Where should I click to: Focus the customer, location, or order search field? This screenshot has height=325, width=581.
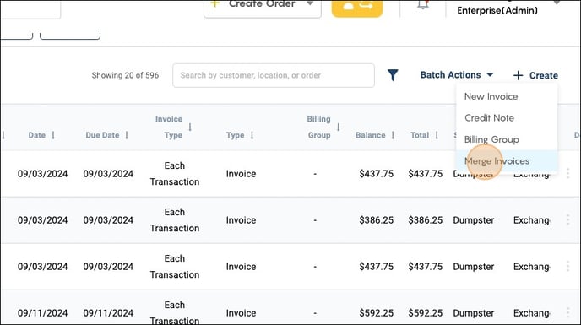274,76
